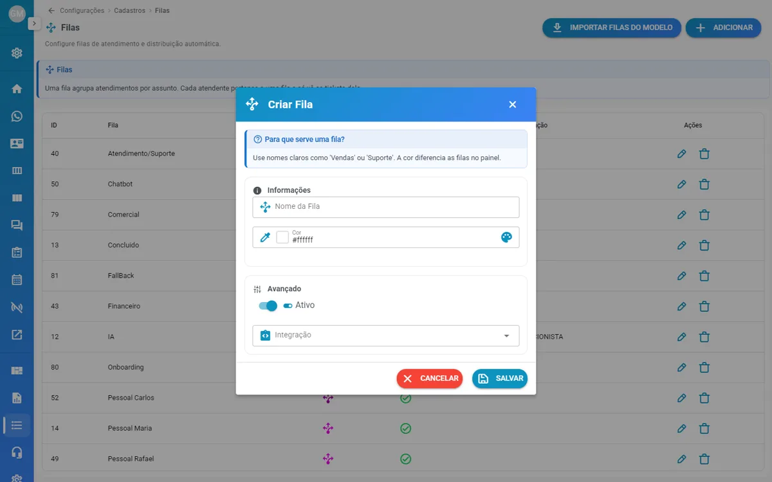Click the eyedropper icon in color field

(x=265, y=237)
